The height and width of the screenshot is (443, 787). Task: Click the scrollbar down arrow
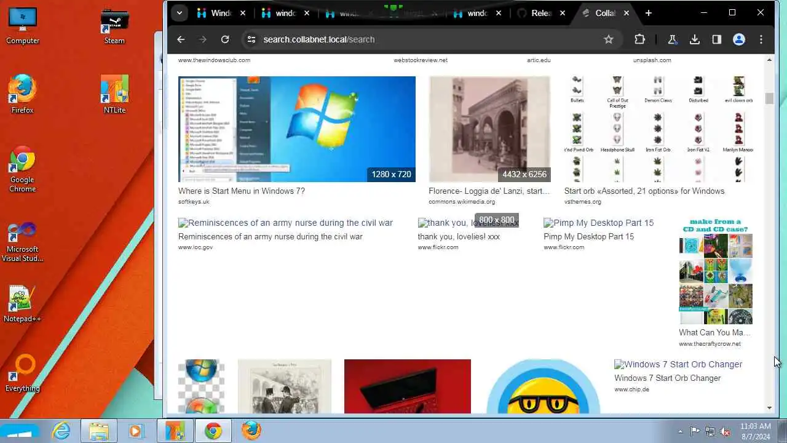(769, 408)
